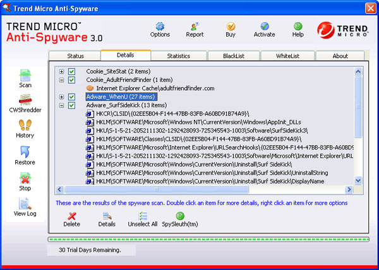Image resolution: width=379 pixels, height=270 pixels.
Task: Uncheck the Adware_WhenU checkbox
Action: point(71,97)
